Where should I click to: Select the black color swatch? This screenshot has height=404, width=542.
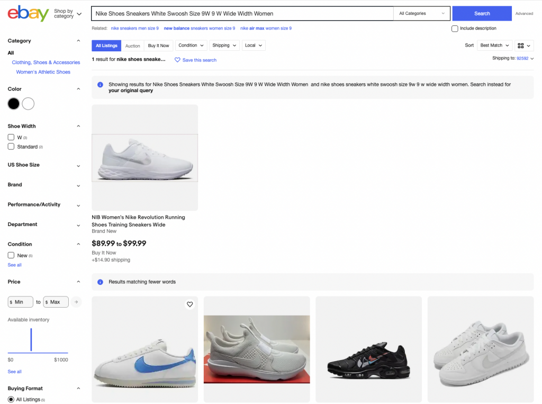[14, 104]
